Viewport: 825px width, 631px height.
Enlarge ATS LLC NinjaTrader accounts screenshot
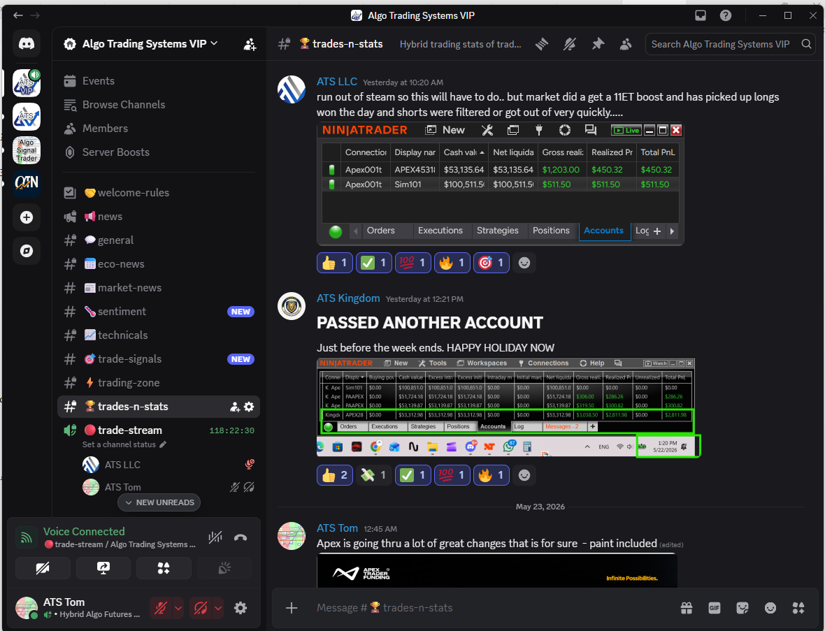click(x=501, y=184)
